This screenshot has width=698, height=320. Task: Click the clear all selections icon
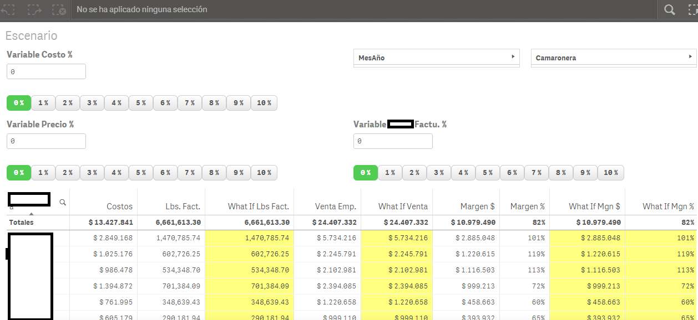59,9
